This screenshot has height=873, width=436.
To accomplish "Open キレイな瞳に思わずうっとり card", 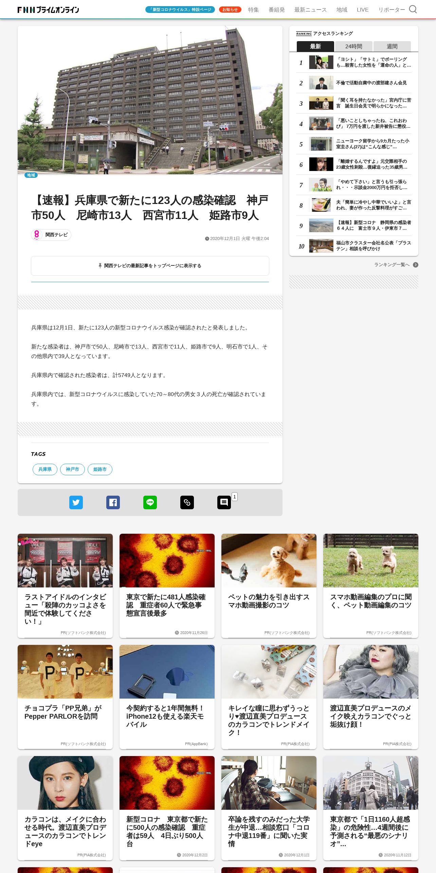I will tap(269, 697).
